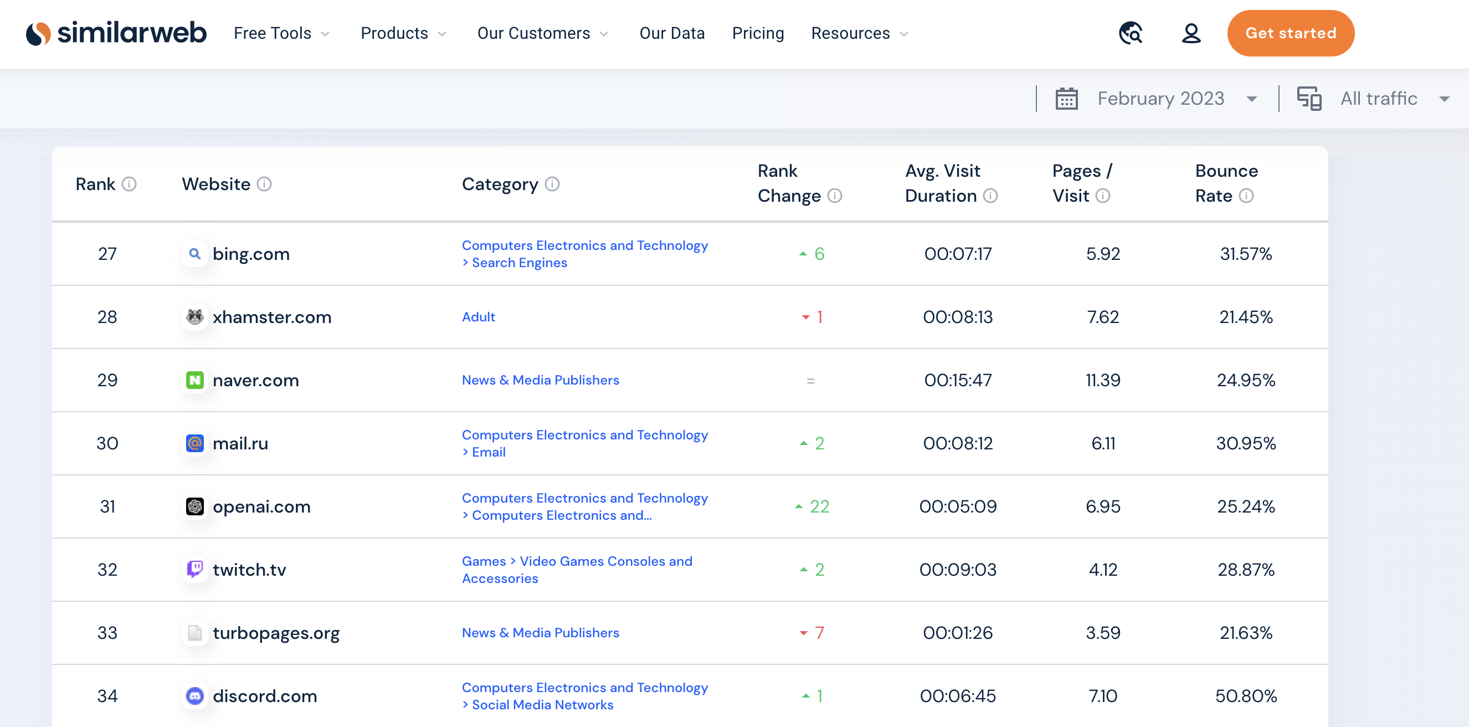
Task: Go to Our Data page
Action: click(672, 33)
